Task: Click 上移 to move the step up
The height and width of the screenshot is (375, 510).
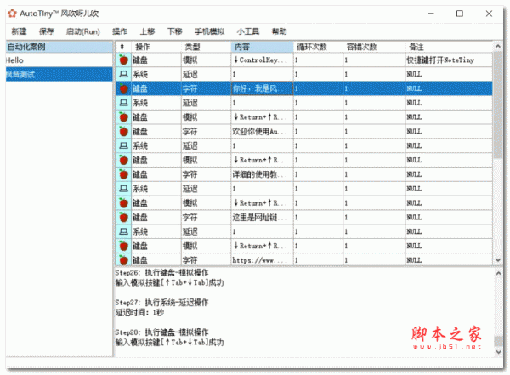Action: point(147,31)
